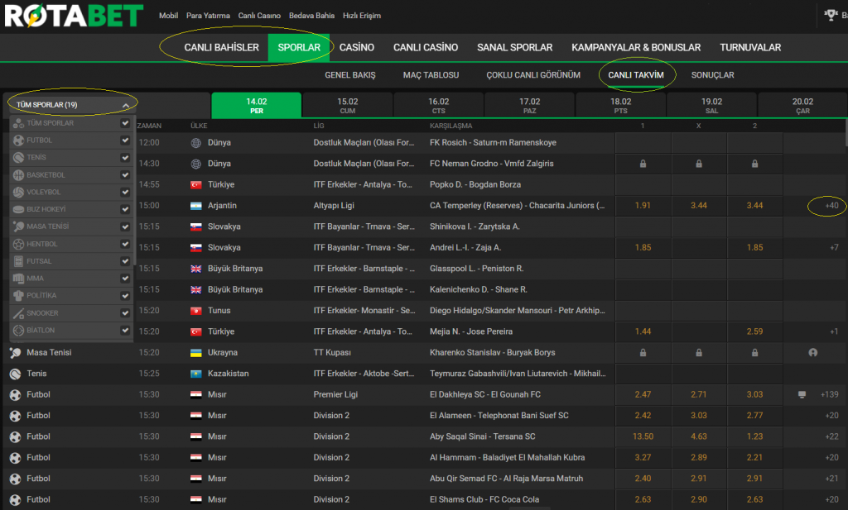
Task: Click football icon in El Dakhleya row
Action: tap(15, 394)
